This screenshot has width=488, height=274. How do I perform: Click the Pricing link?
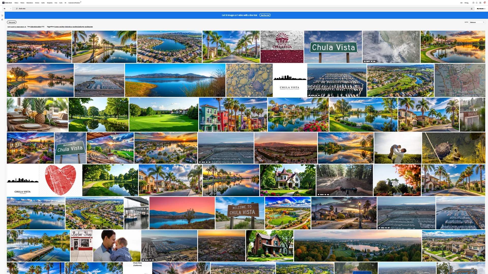tap(466, 3)
